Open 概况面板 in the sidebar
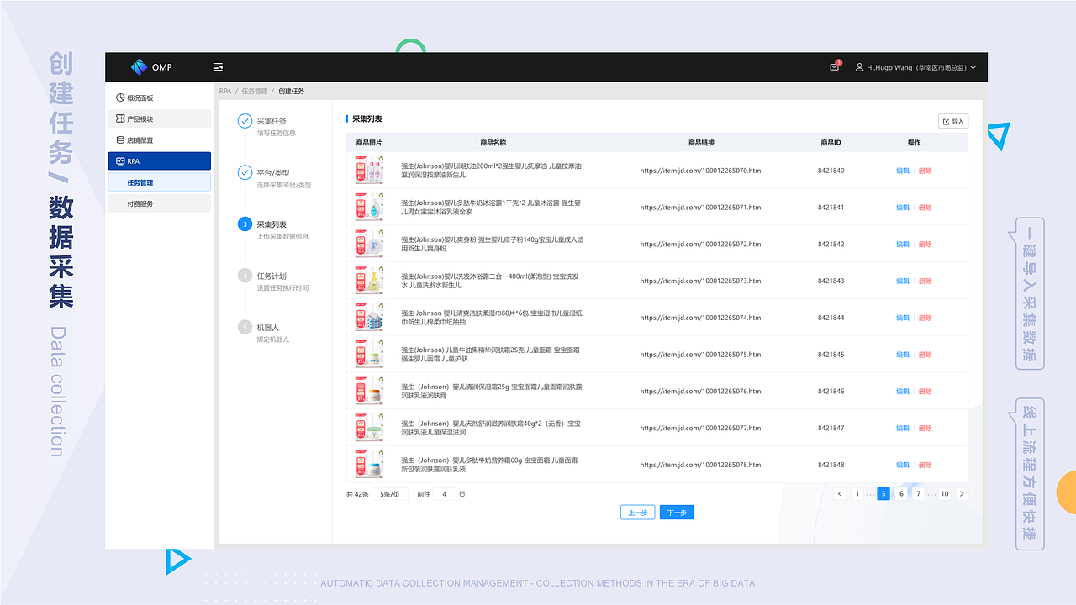 [x=160, y=97]
